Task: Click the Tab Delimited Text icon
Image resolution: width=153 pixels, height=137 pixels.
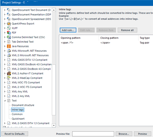Action: pyautogui.click(x=9, y=42)
